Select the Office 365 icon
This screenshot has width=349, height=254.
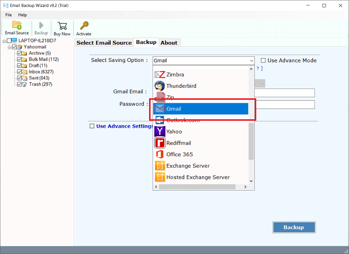[160, 154]
